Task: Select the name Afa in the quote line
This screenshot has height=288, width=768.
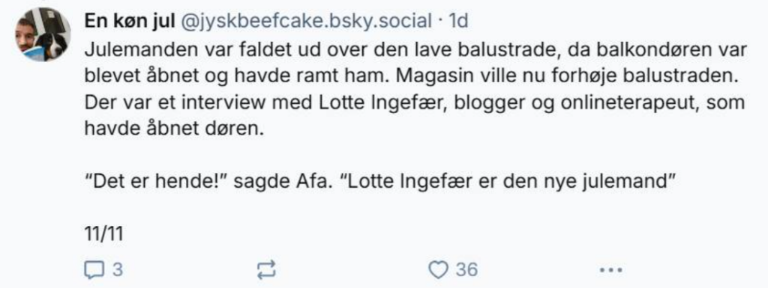Action: coord(311,182)
